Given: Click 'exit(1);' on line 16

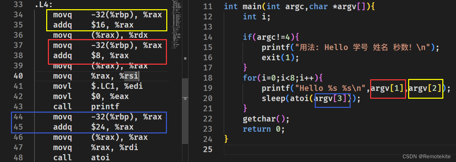Looking at the screenshot, I should (x=281, y=58).
